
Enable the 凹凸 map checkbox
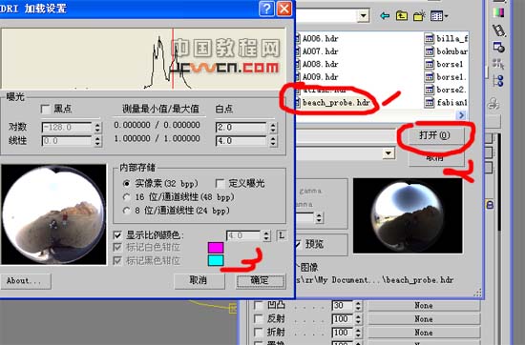pos(259,305)
